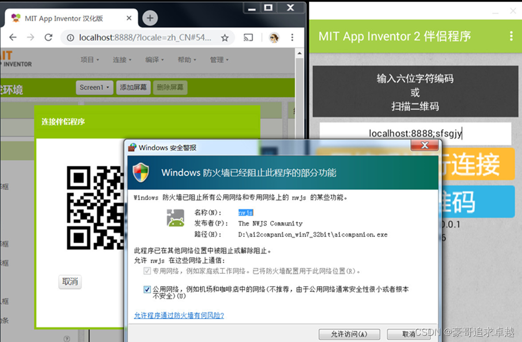
Task: Open Chrome's three-dot menu
Action: 292,37
